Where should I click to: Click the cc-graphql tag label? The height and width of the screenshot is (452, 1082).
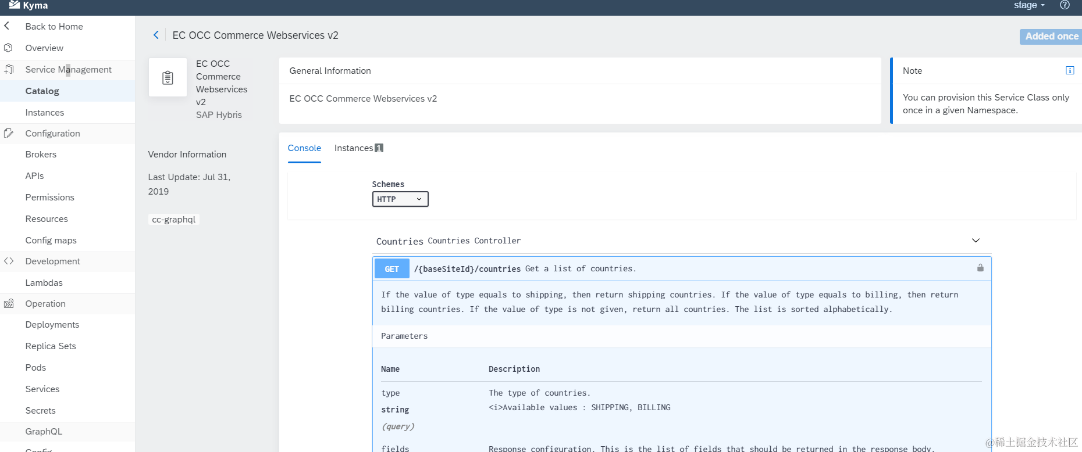[x=173, y=219]
